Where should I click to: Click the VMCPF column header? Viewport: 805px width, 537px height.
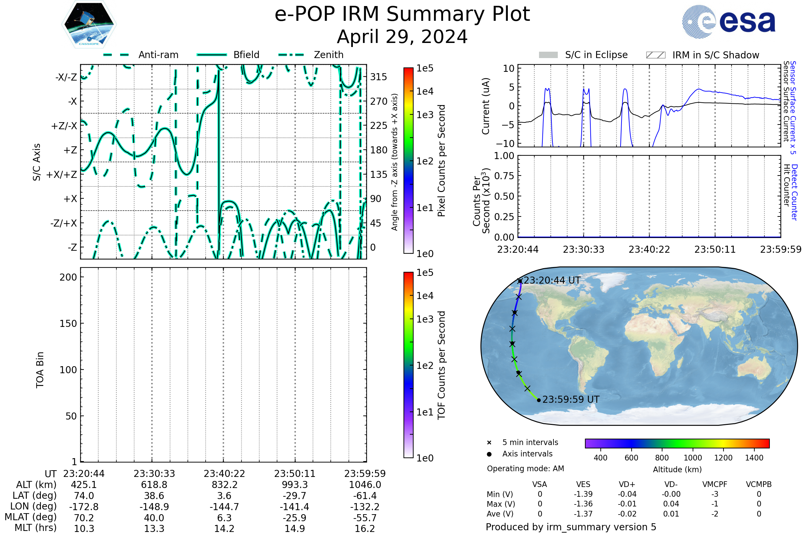tap(715, 484)
